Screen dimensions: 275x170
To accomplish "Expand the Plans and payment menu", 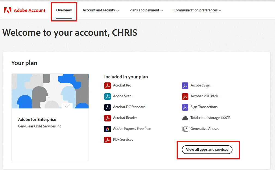I will tap(146, 10).
